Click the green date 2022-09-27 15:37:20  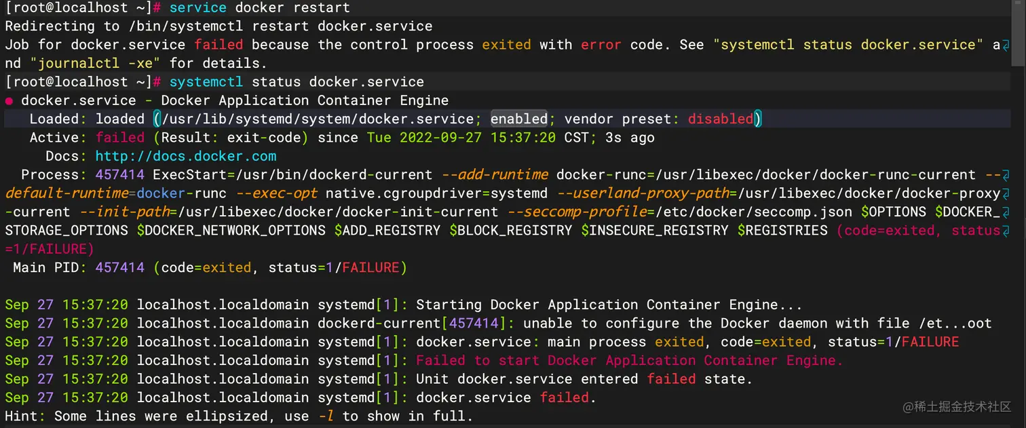click(x=461, y=138)
